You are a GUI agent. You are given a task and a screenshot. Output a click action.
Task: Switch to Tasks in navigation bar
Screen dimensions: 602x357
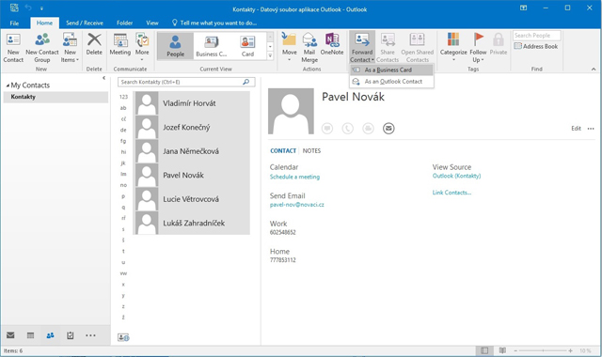(71, 335)
